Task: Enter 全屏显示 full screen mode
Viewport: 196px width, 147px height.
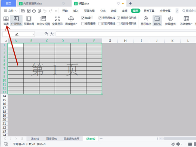Action: (x=57, y=21)
